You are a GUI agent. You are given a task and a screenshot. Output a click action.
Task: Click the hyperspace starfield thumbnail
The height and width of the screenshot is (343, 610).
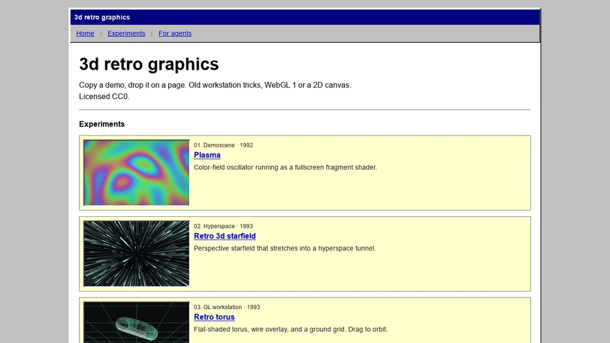(x=137, y=254)
